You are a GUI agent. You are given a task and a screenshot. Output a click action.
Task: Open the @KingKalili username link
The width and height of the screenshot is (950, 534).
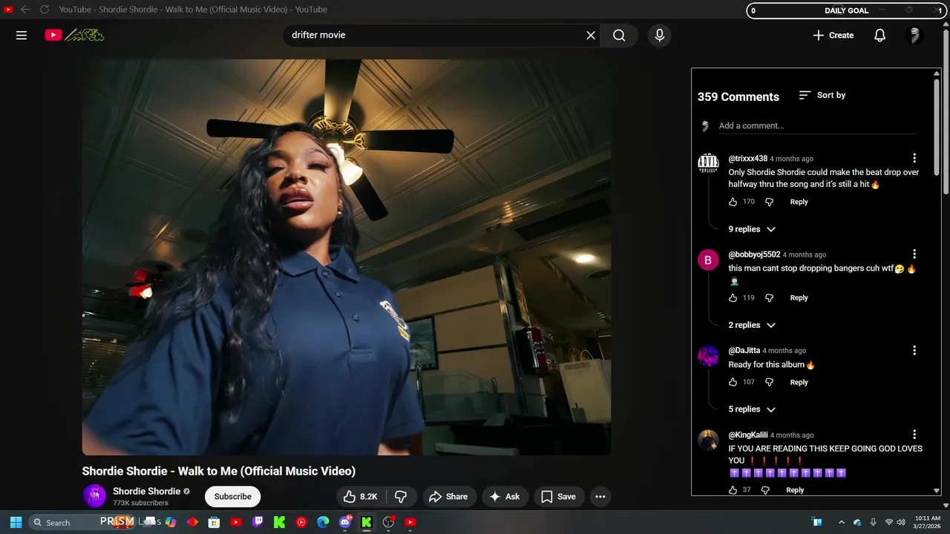point(748,435)
